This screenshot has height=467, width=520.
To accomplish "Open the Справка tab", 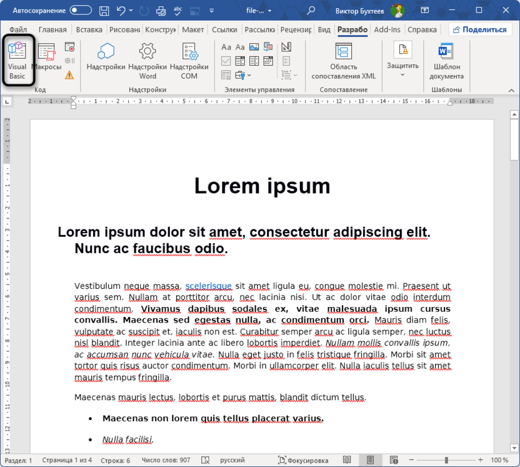I will point(422,29).
